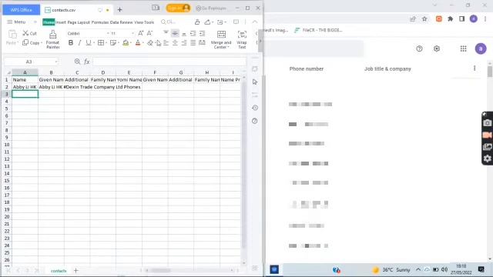Switch to the Review ribbon tab
This screenshot has height=277, width=493.
pyautogui.click(x=126, y=22)
